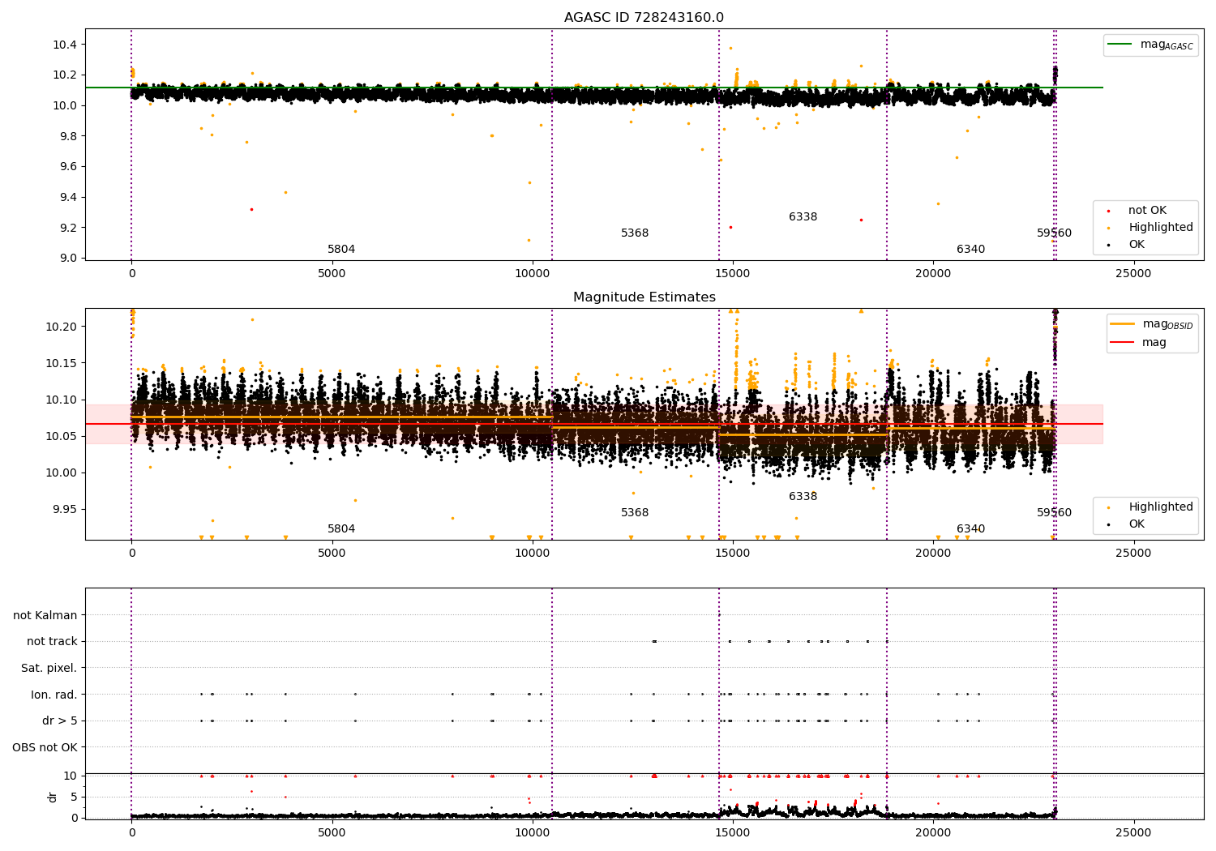Click the 'Sat. pixel.' flag label
The height and width of the screenshot is (851, 1216).
point(49,668)
